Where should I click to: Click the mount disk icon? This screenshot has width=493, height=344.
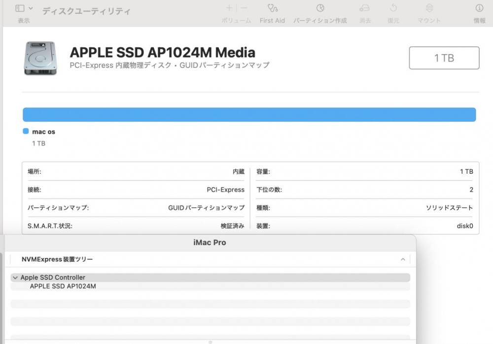[429, 8]
